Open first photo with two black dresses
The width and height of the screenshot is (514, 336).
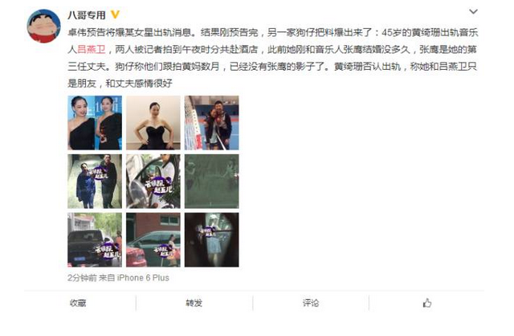coord(95,123)
